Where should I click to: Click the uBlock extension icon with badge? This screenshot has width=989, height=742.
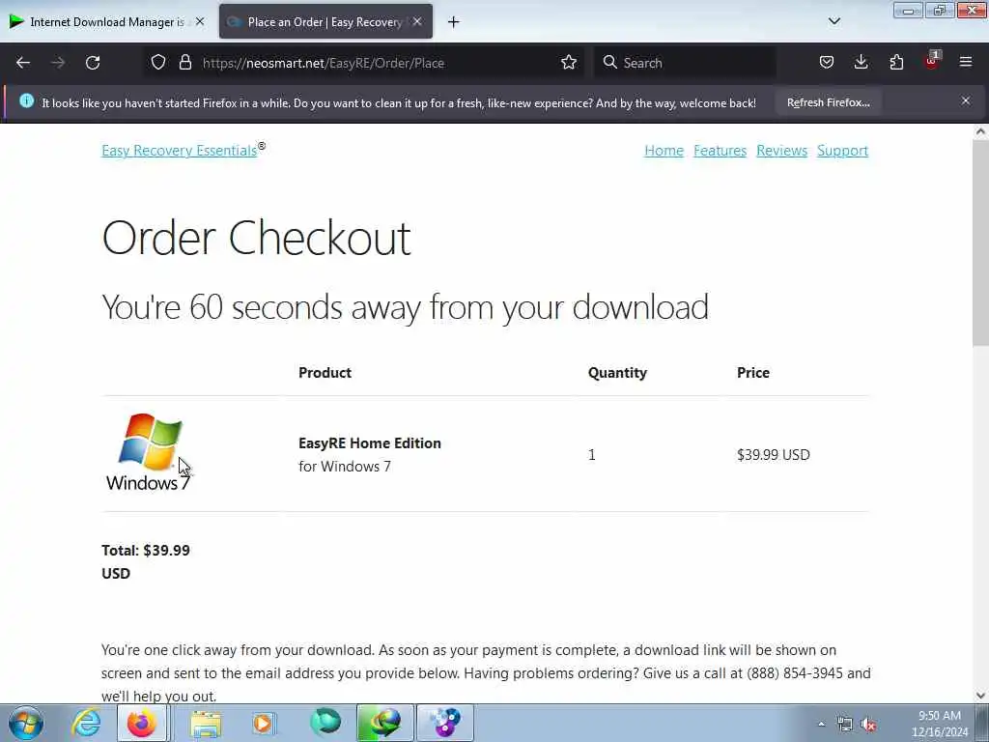[932, 61]
